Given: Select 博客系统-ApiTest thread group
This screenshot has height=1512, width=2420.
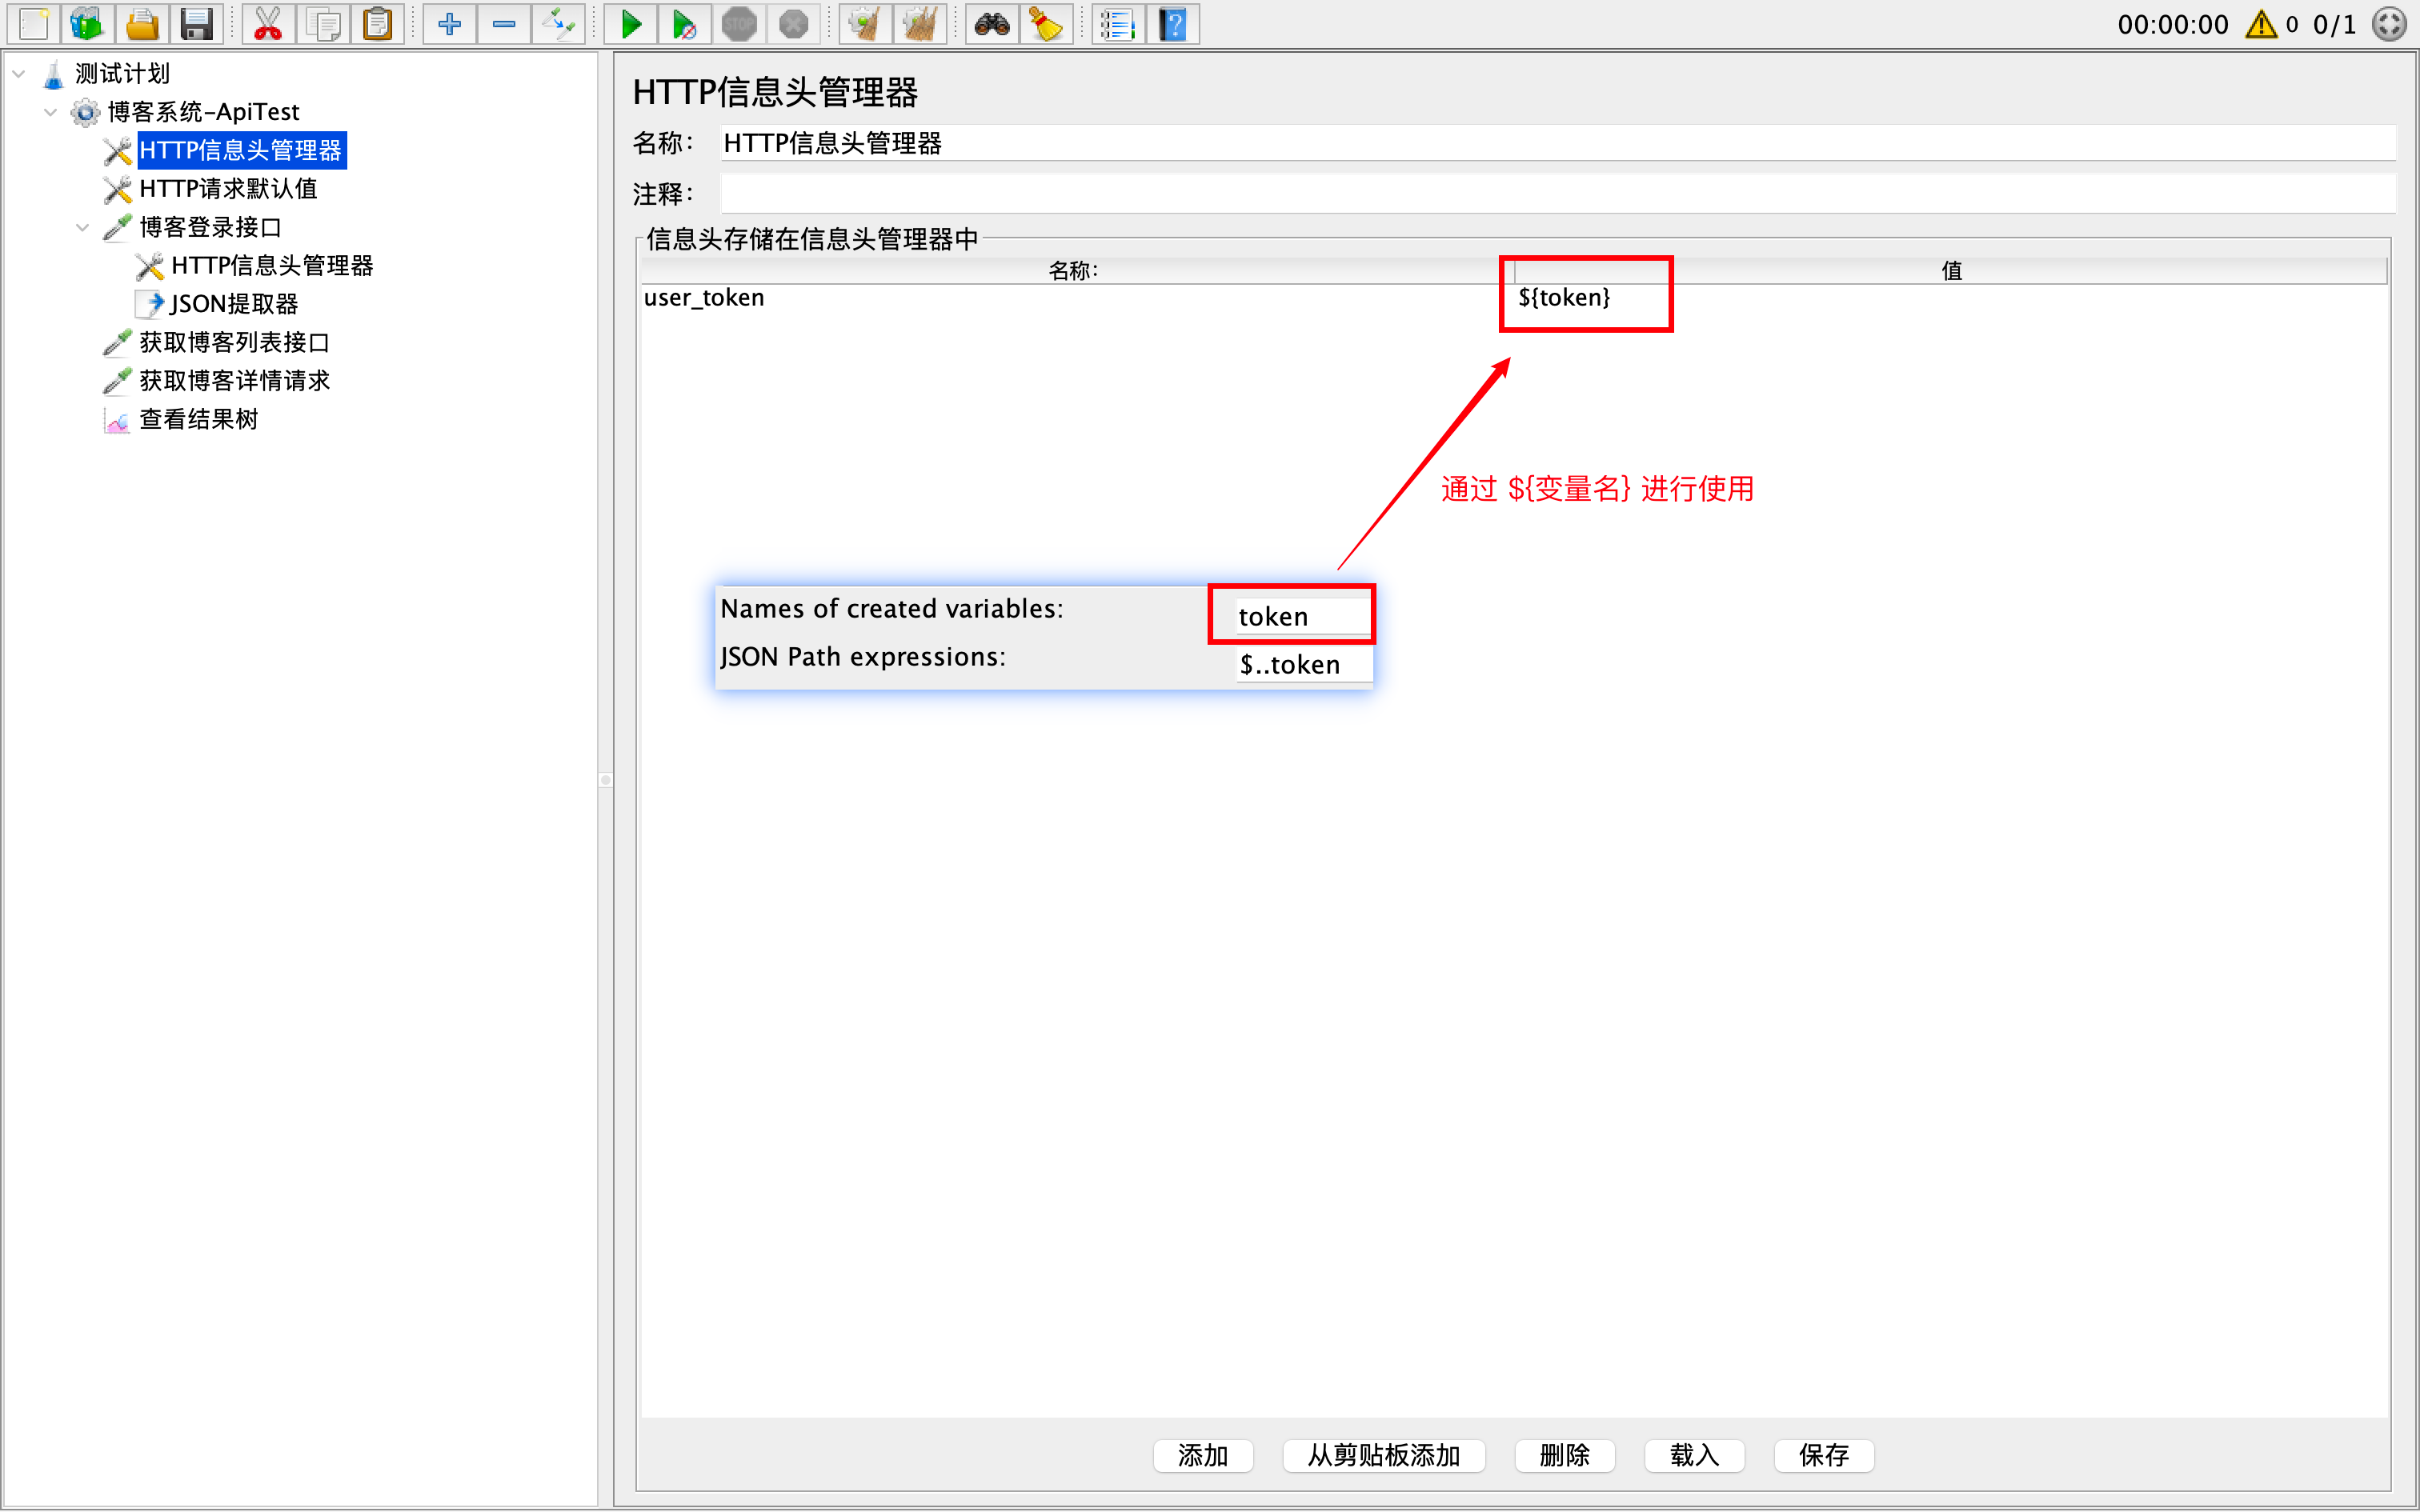Looking at the screenshot, I should pyautogui.click(x=203, y=112).
